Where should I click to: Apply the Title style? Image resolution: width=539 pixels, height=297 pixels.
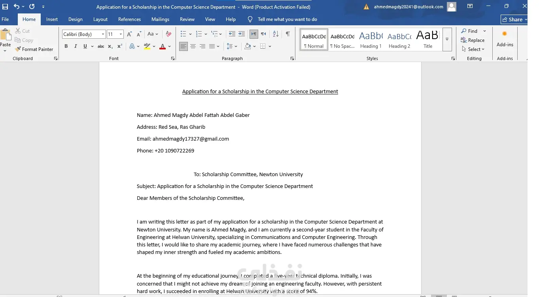[x=427, y=39]
